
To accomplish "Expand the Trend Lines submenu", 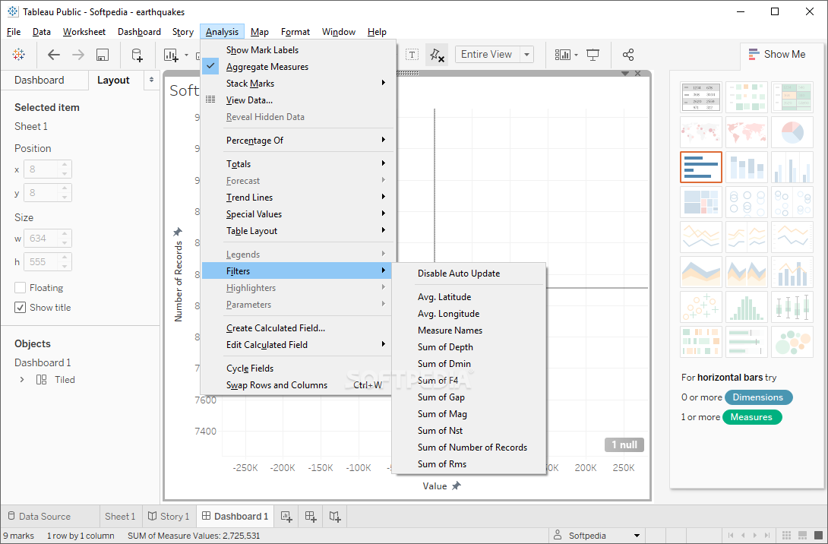I will [298, 198].
